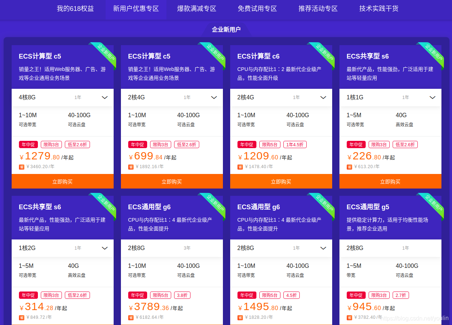Click the 4.5折 tag on g6 1年 card

(291, 295)
